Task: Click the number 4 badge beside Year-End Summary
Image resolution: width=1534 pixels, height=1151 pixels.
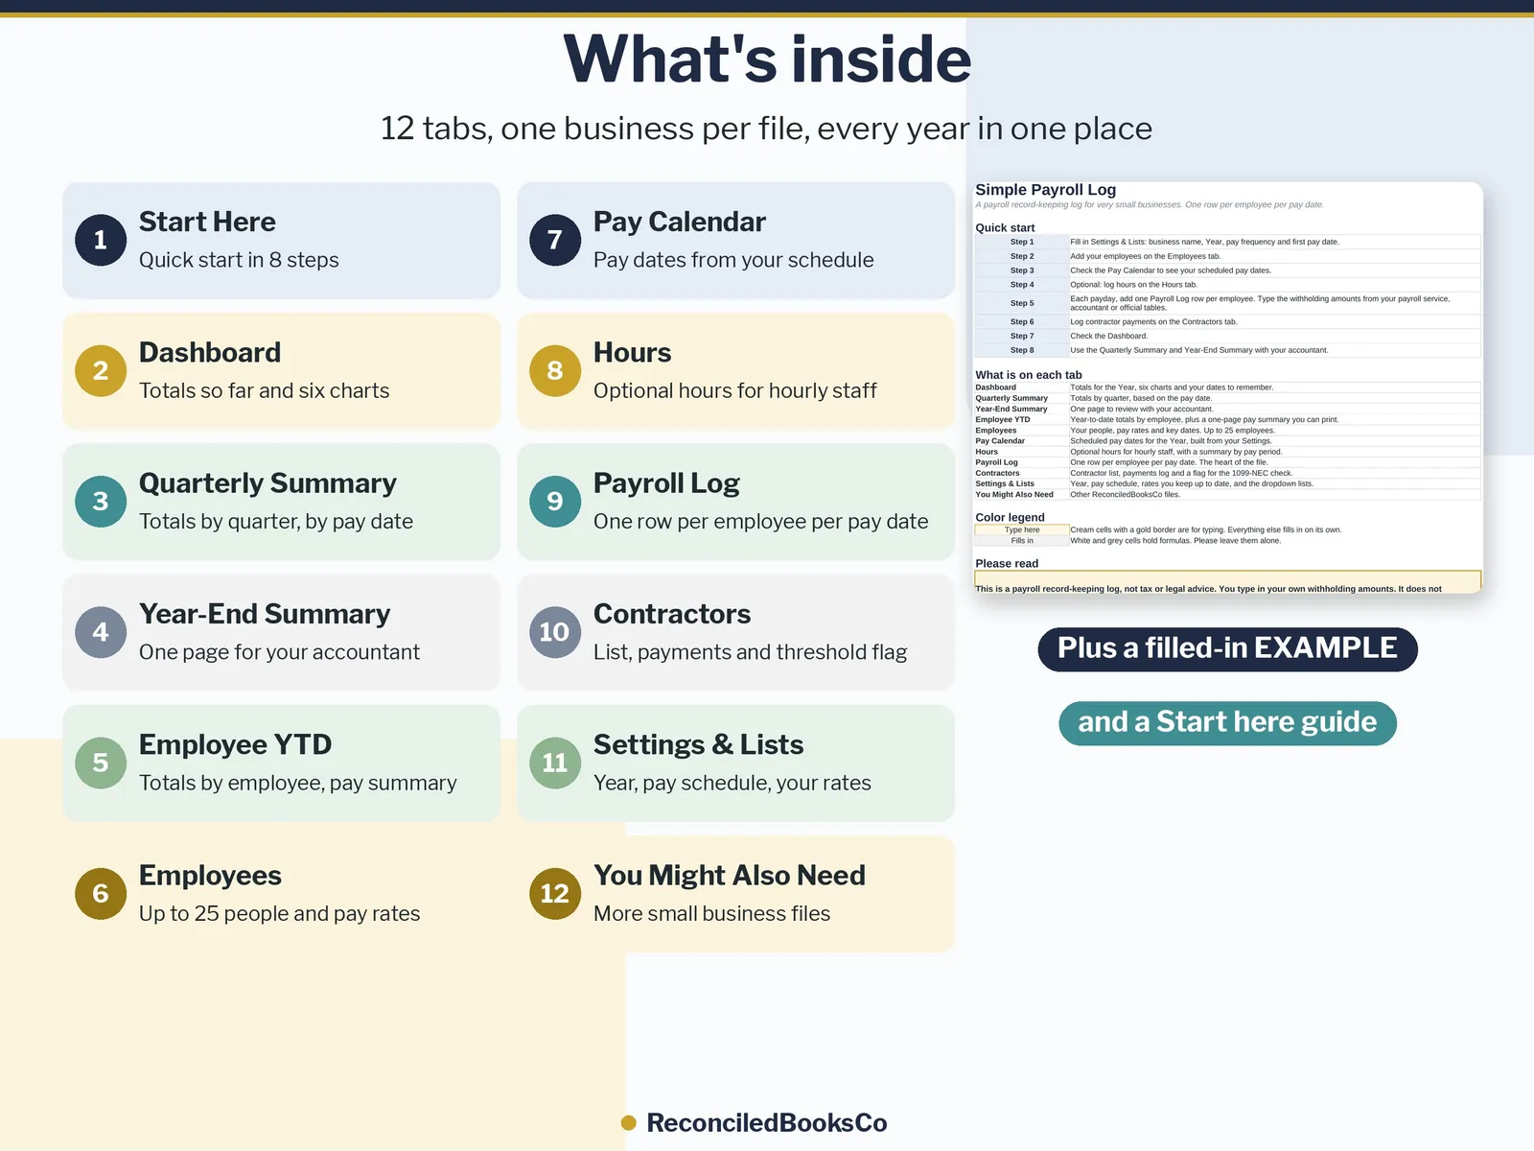Action: (x=101, y=632)
